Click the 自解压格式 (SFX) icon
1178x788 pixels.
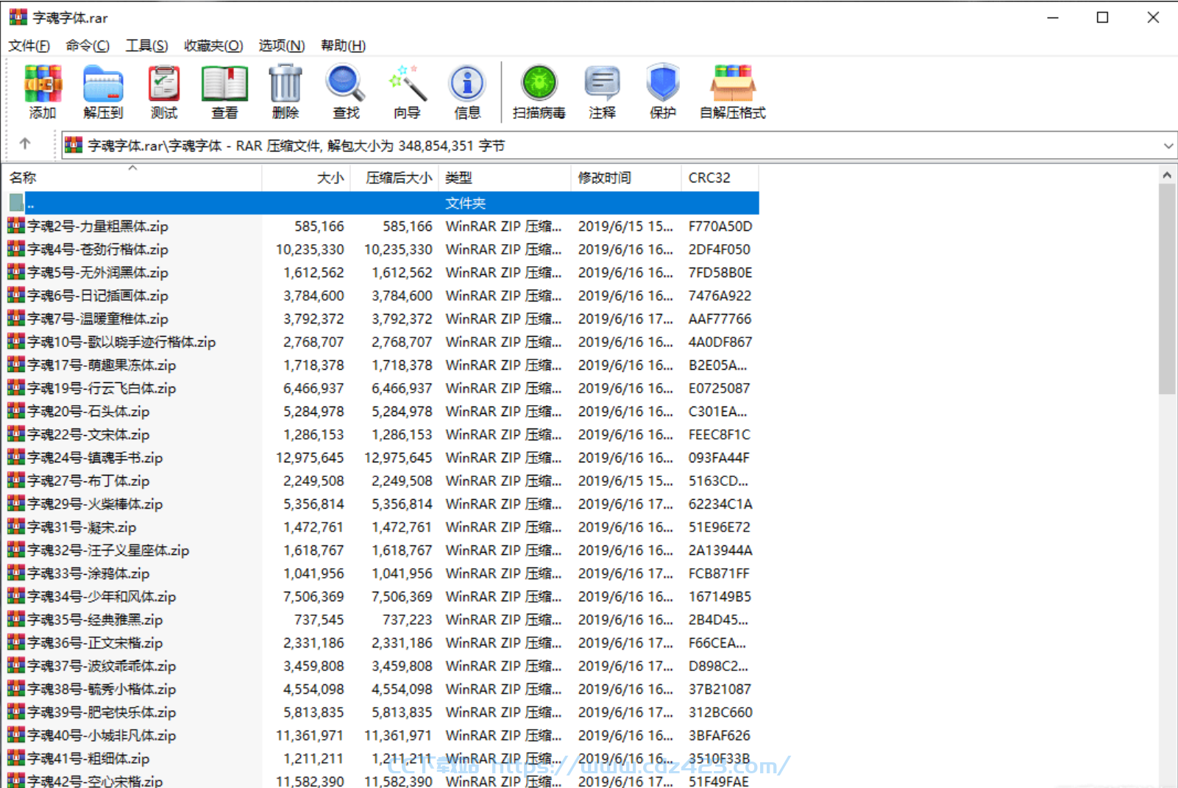(732, 91)
